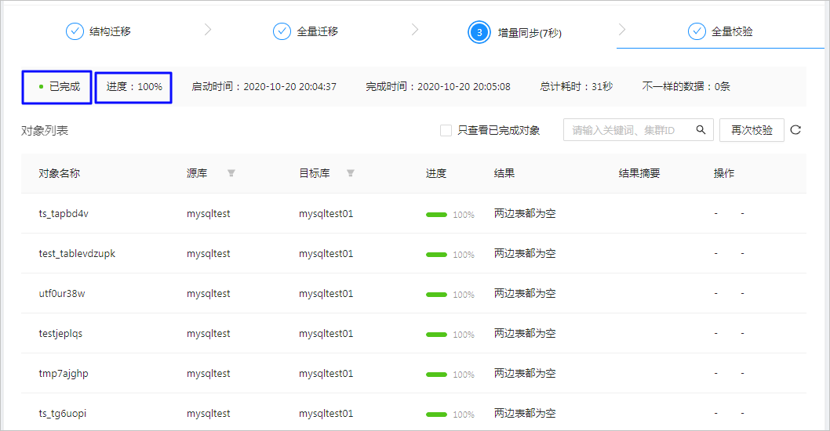
Task: Click the progress bar for ts_tapbd4v
Action: coord(437,215)
